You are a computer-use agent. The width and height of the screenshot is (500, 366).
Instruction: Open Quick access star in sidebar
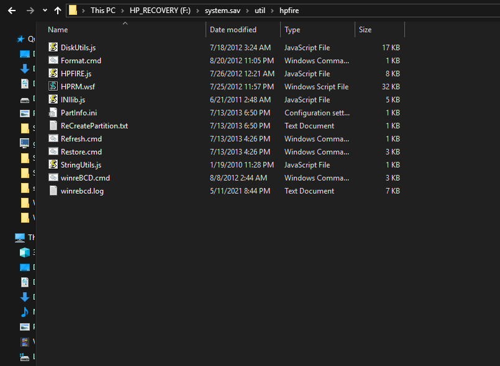click(x=20, y=39)
